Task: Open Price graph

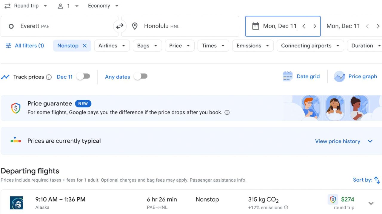Action: pyautogui.click(x=355, y=76)
